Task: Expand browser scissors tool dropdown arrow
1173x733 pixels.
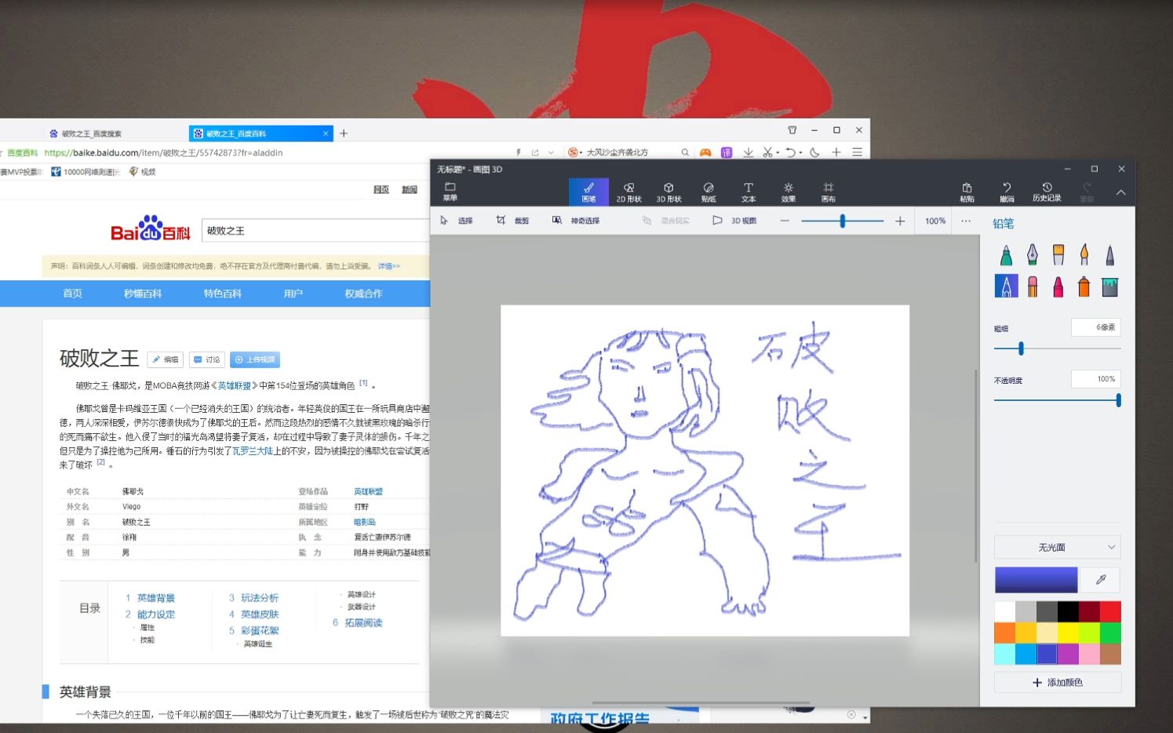Action: pyautogui.click(x=778, y=153)
